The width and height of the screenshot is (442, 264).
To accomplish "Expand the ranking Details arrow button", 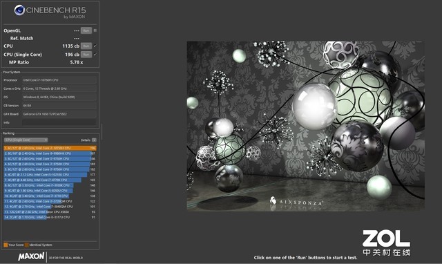I will coord(94,140).
